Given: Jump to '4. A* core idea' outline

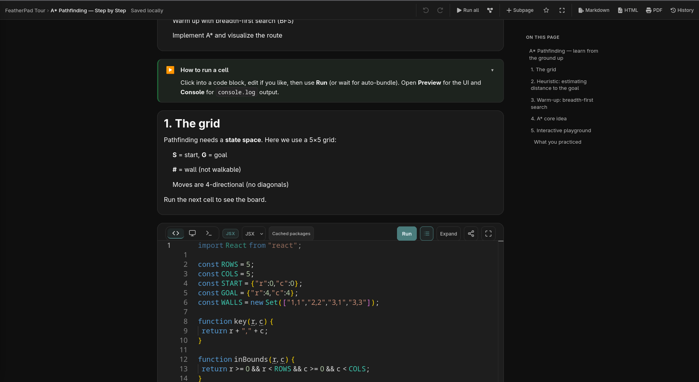Looking at the screenshot, I should point(549,119).
